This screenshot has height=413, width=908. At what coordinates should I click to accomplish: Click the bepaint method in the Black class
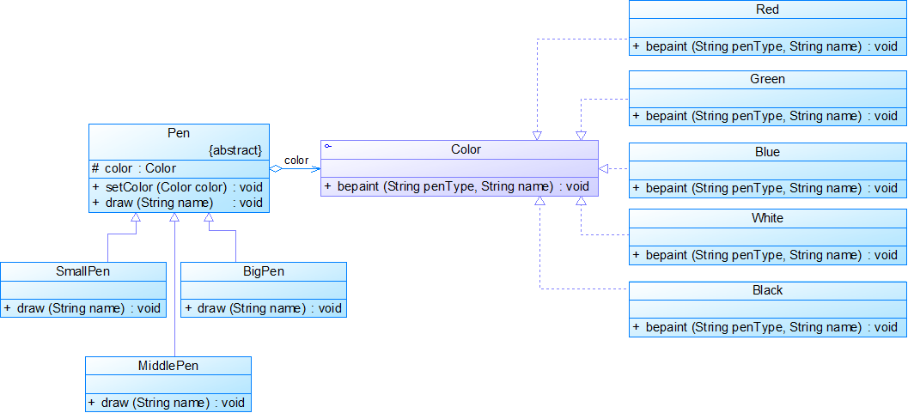coord(767,327)
